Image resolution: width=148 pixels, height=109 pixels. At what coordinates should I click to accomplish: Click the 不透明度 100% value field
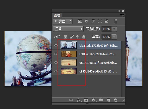(x=107, y=29)
